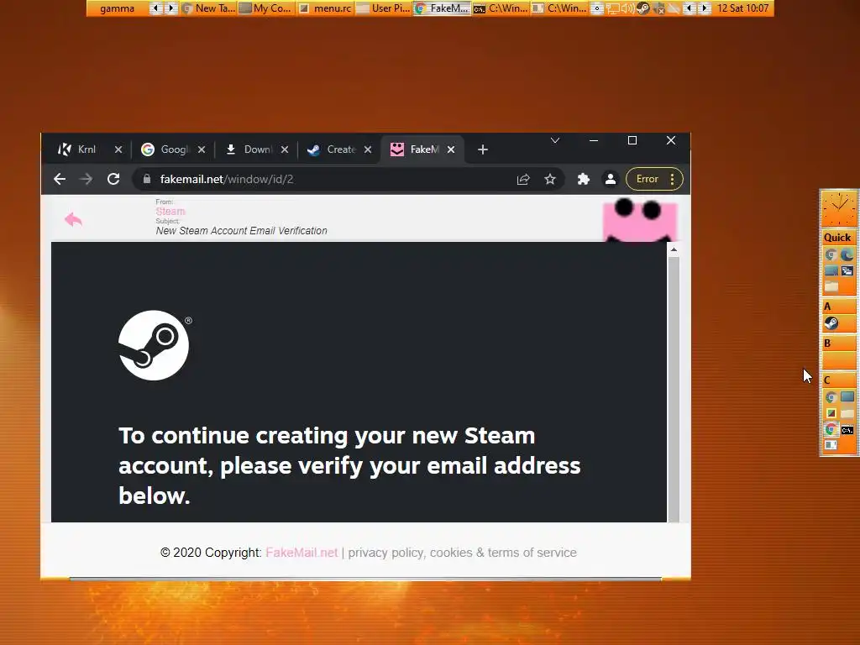This screenshot has width=860, height=645.
Task: Go back to the previous browser page
Action: click(x=60, y=179)
